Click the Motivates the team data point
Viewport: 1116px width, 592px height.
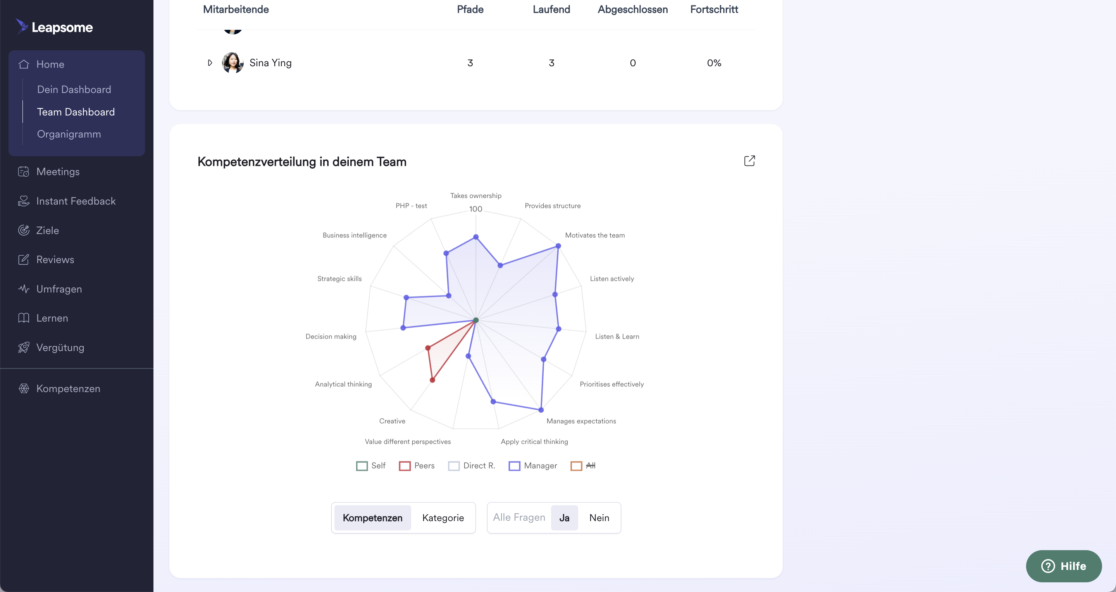[558, 246]
